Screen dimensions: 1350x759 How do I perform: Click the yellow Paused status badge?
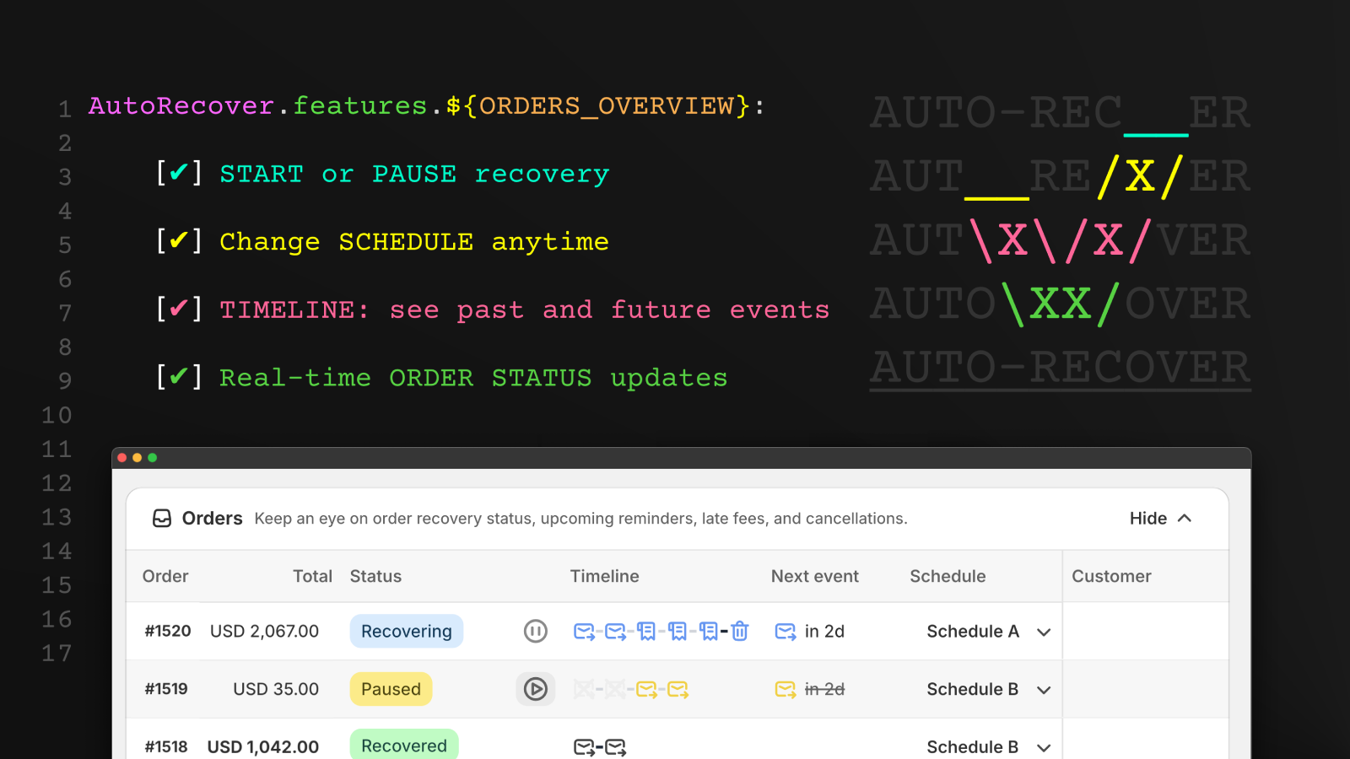click(391, 689)
